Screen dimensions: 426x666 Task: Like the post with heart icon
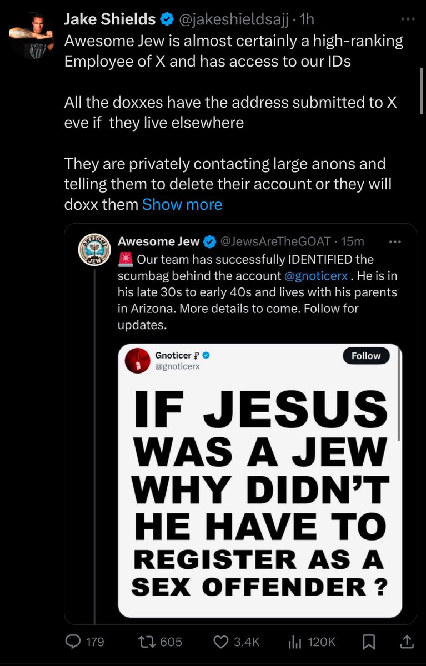pyautogui.click(x=222, y=642)
